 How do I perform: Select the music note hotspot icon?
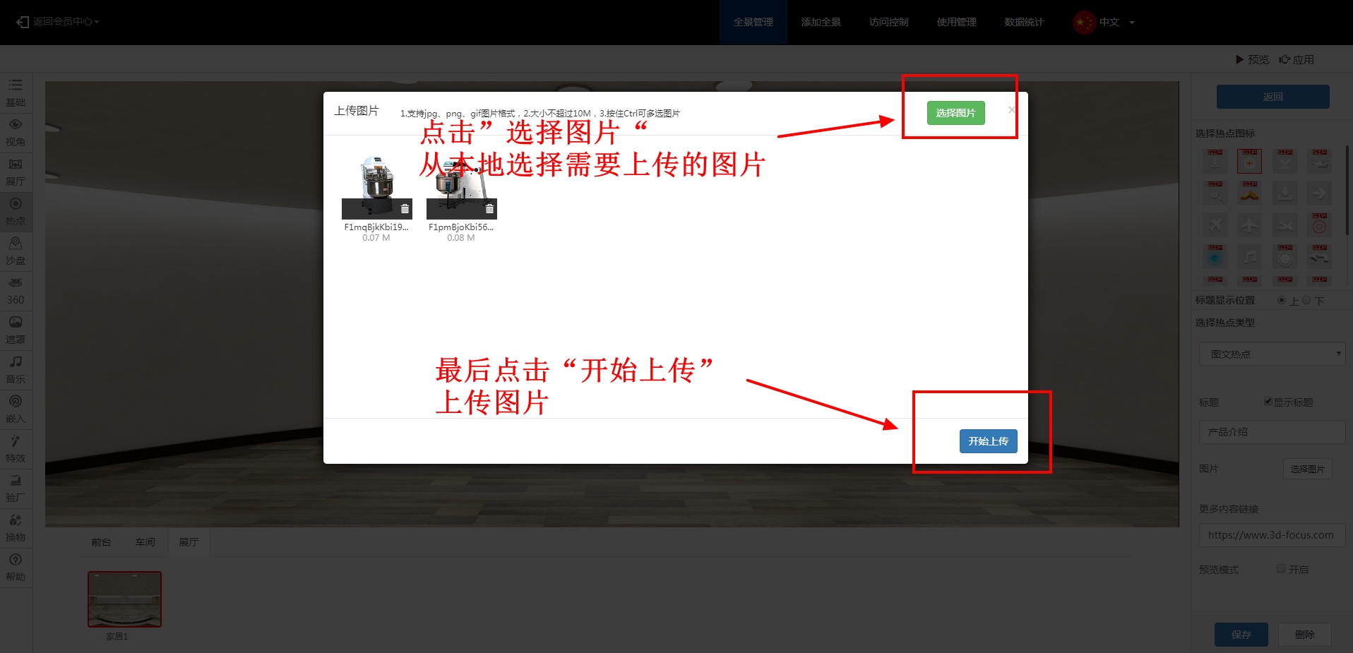(1249, 257)
